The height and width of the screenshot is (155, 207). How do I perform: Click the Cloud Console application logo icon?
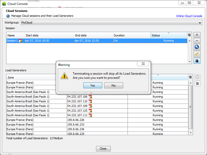pos(4,4)
